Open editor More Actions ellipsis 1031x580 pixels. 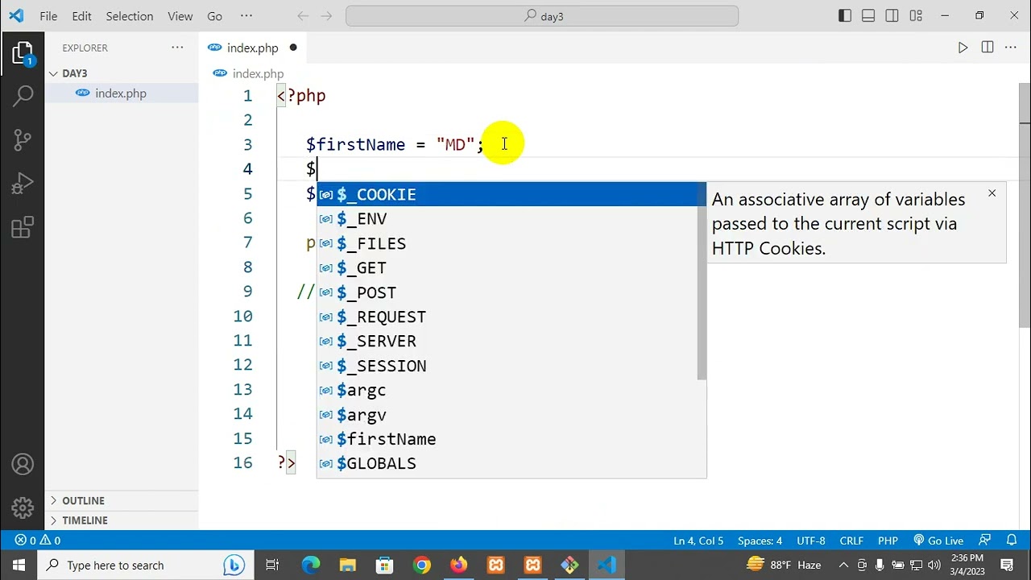pos(1012,48)
